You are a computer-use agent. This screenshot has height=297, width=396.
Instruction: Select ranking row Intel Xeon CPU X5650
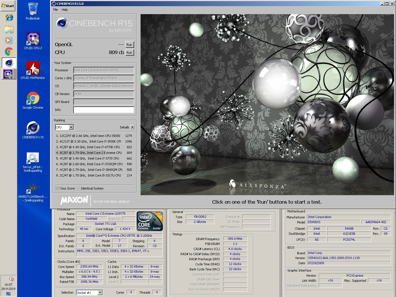point(94,136)
